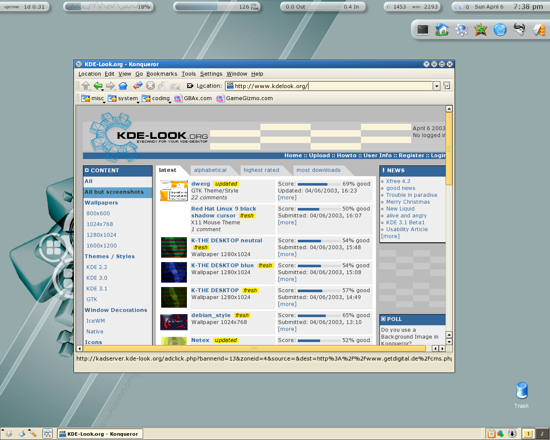550x440 pixels.
Task: Click the down-arrow tray icon in panel
Action: click(x=512, y=434)
